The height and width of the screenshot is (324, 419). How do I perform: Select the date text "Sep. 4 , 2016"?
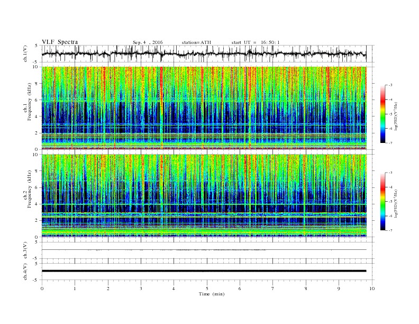148,42
